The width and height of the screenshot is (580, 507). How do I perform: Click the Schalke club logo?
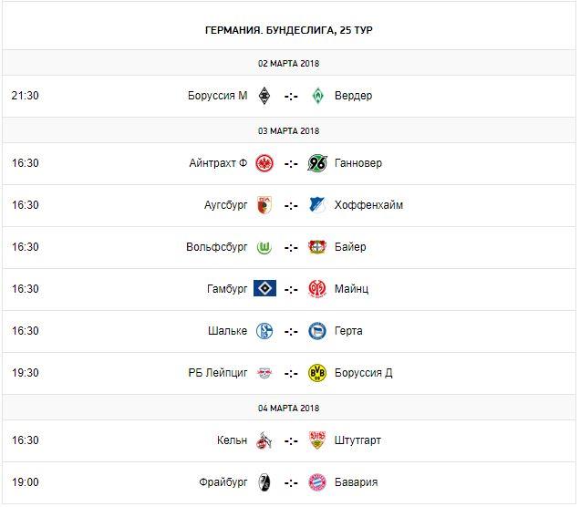264,331
